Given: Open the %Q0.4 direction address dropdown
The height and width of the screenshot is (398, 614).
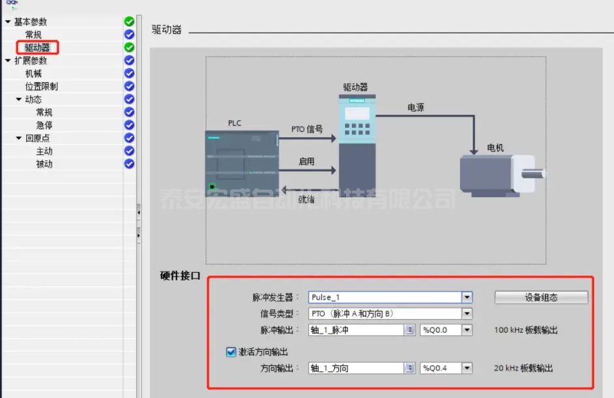Looking at the screenshot, I should [x=467, y=368].
